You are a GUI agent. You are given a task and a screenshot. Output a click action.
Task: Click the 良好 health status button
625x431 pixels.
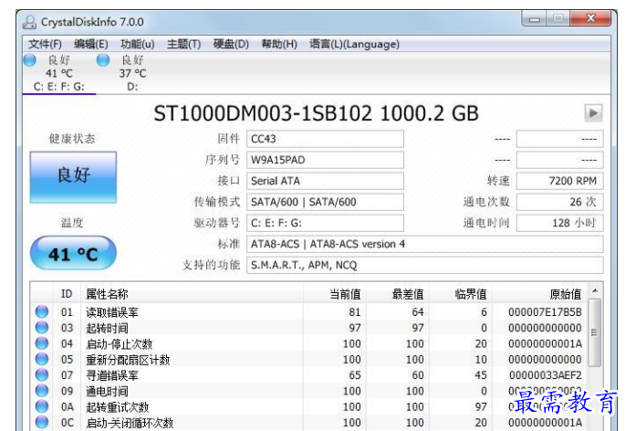click(x=73, y=177)
